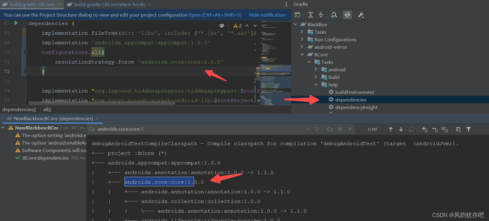Expand Run Configurations node

coord(302,39)
